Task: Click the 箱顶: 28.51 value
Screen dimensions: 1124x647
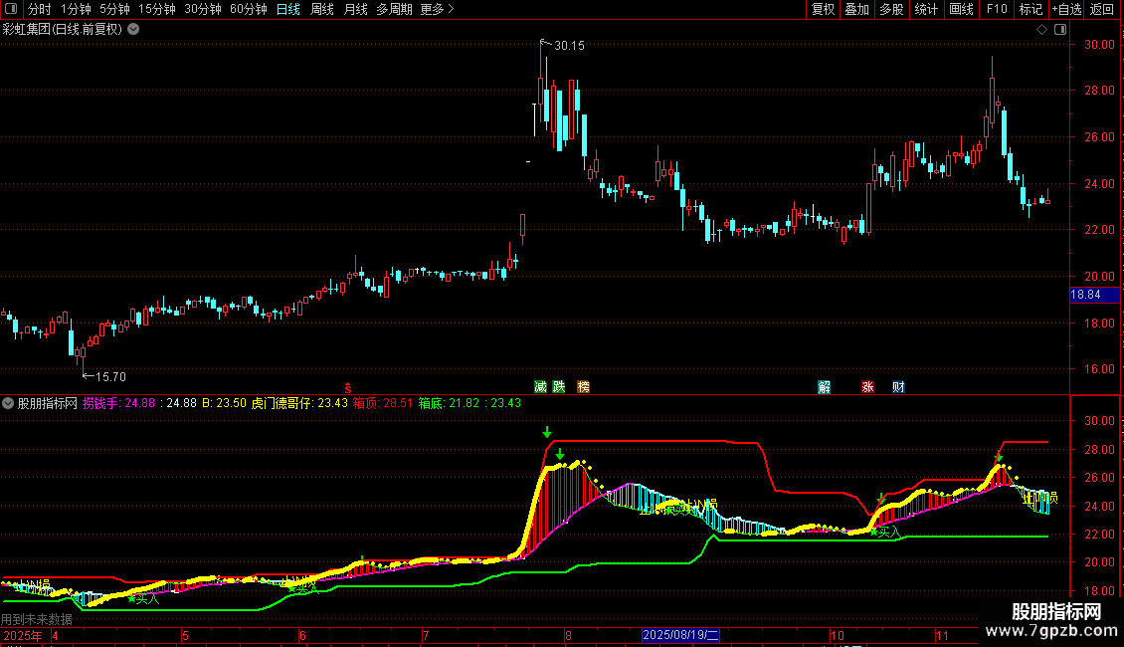Action: (383, 403)
